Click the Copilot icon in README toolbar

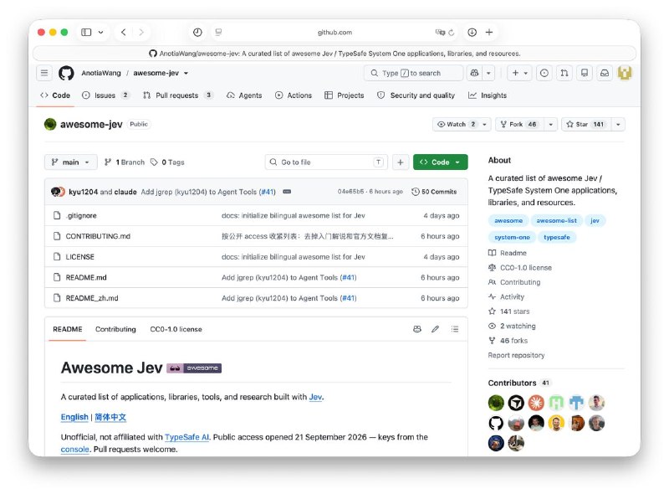coord(417,329)
